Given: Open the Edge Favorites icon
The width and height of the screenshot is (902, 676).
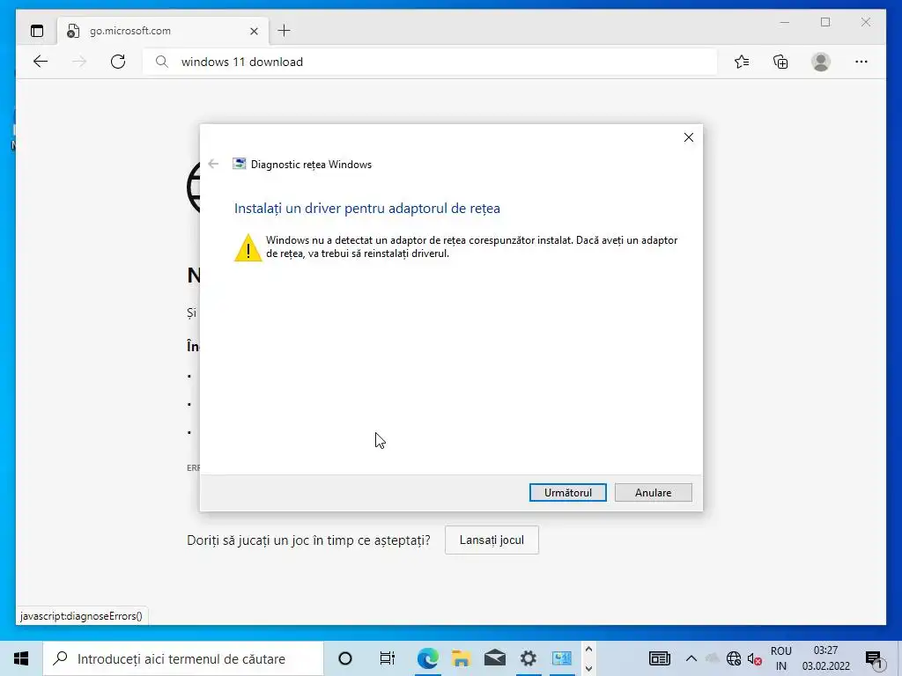Looking at the screenshot, I should [742, 62].
